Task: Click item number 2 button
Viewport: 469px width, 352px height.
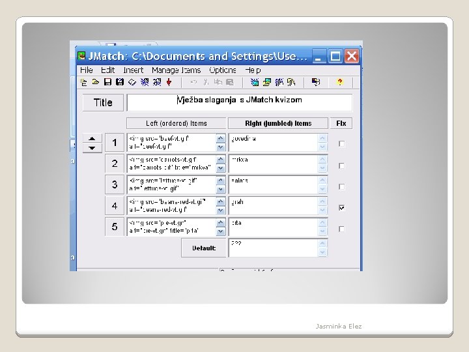Action: 115,164
